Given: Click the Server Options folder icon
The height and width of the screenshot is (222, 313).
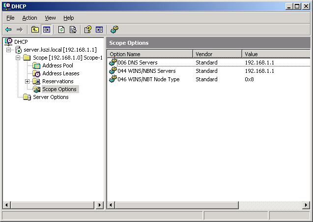Looking at the screenshot, I should (27, 97).
